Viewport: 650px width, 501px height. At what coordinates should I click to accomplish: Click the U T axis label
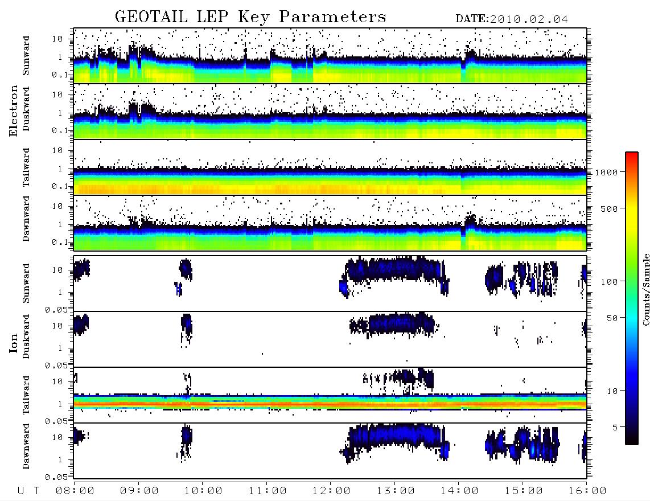pyautogui.click(x=28, y=491)
